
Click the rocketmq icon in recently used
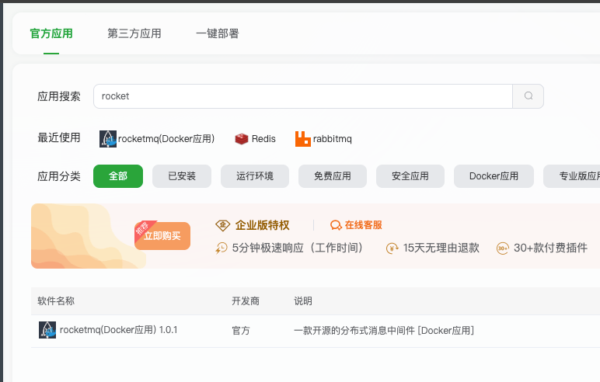108,139
